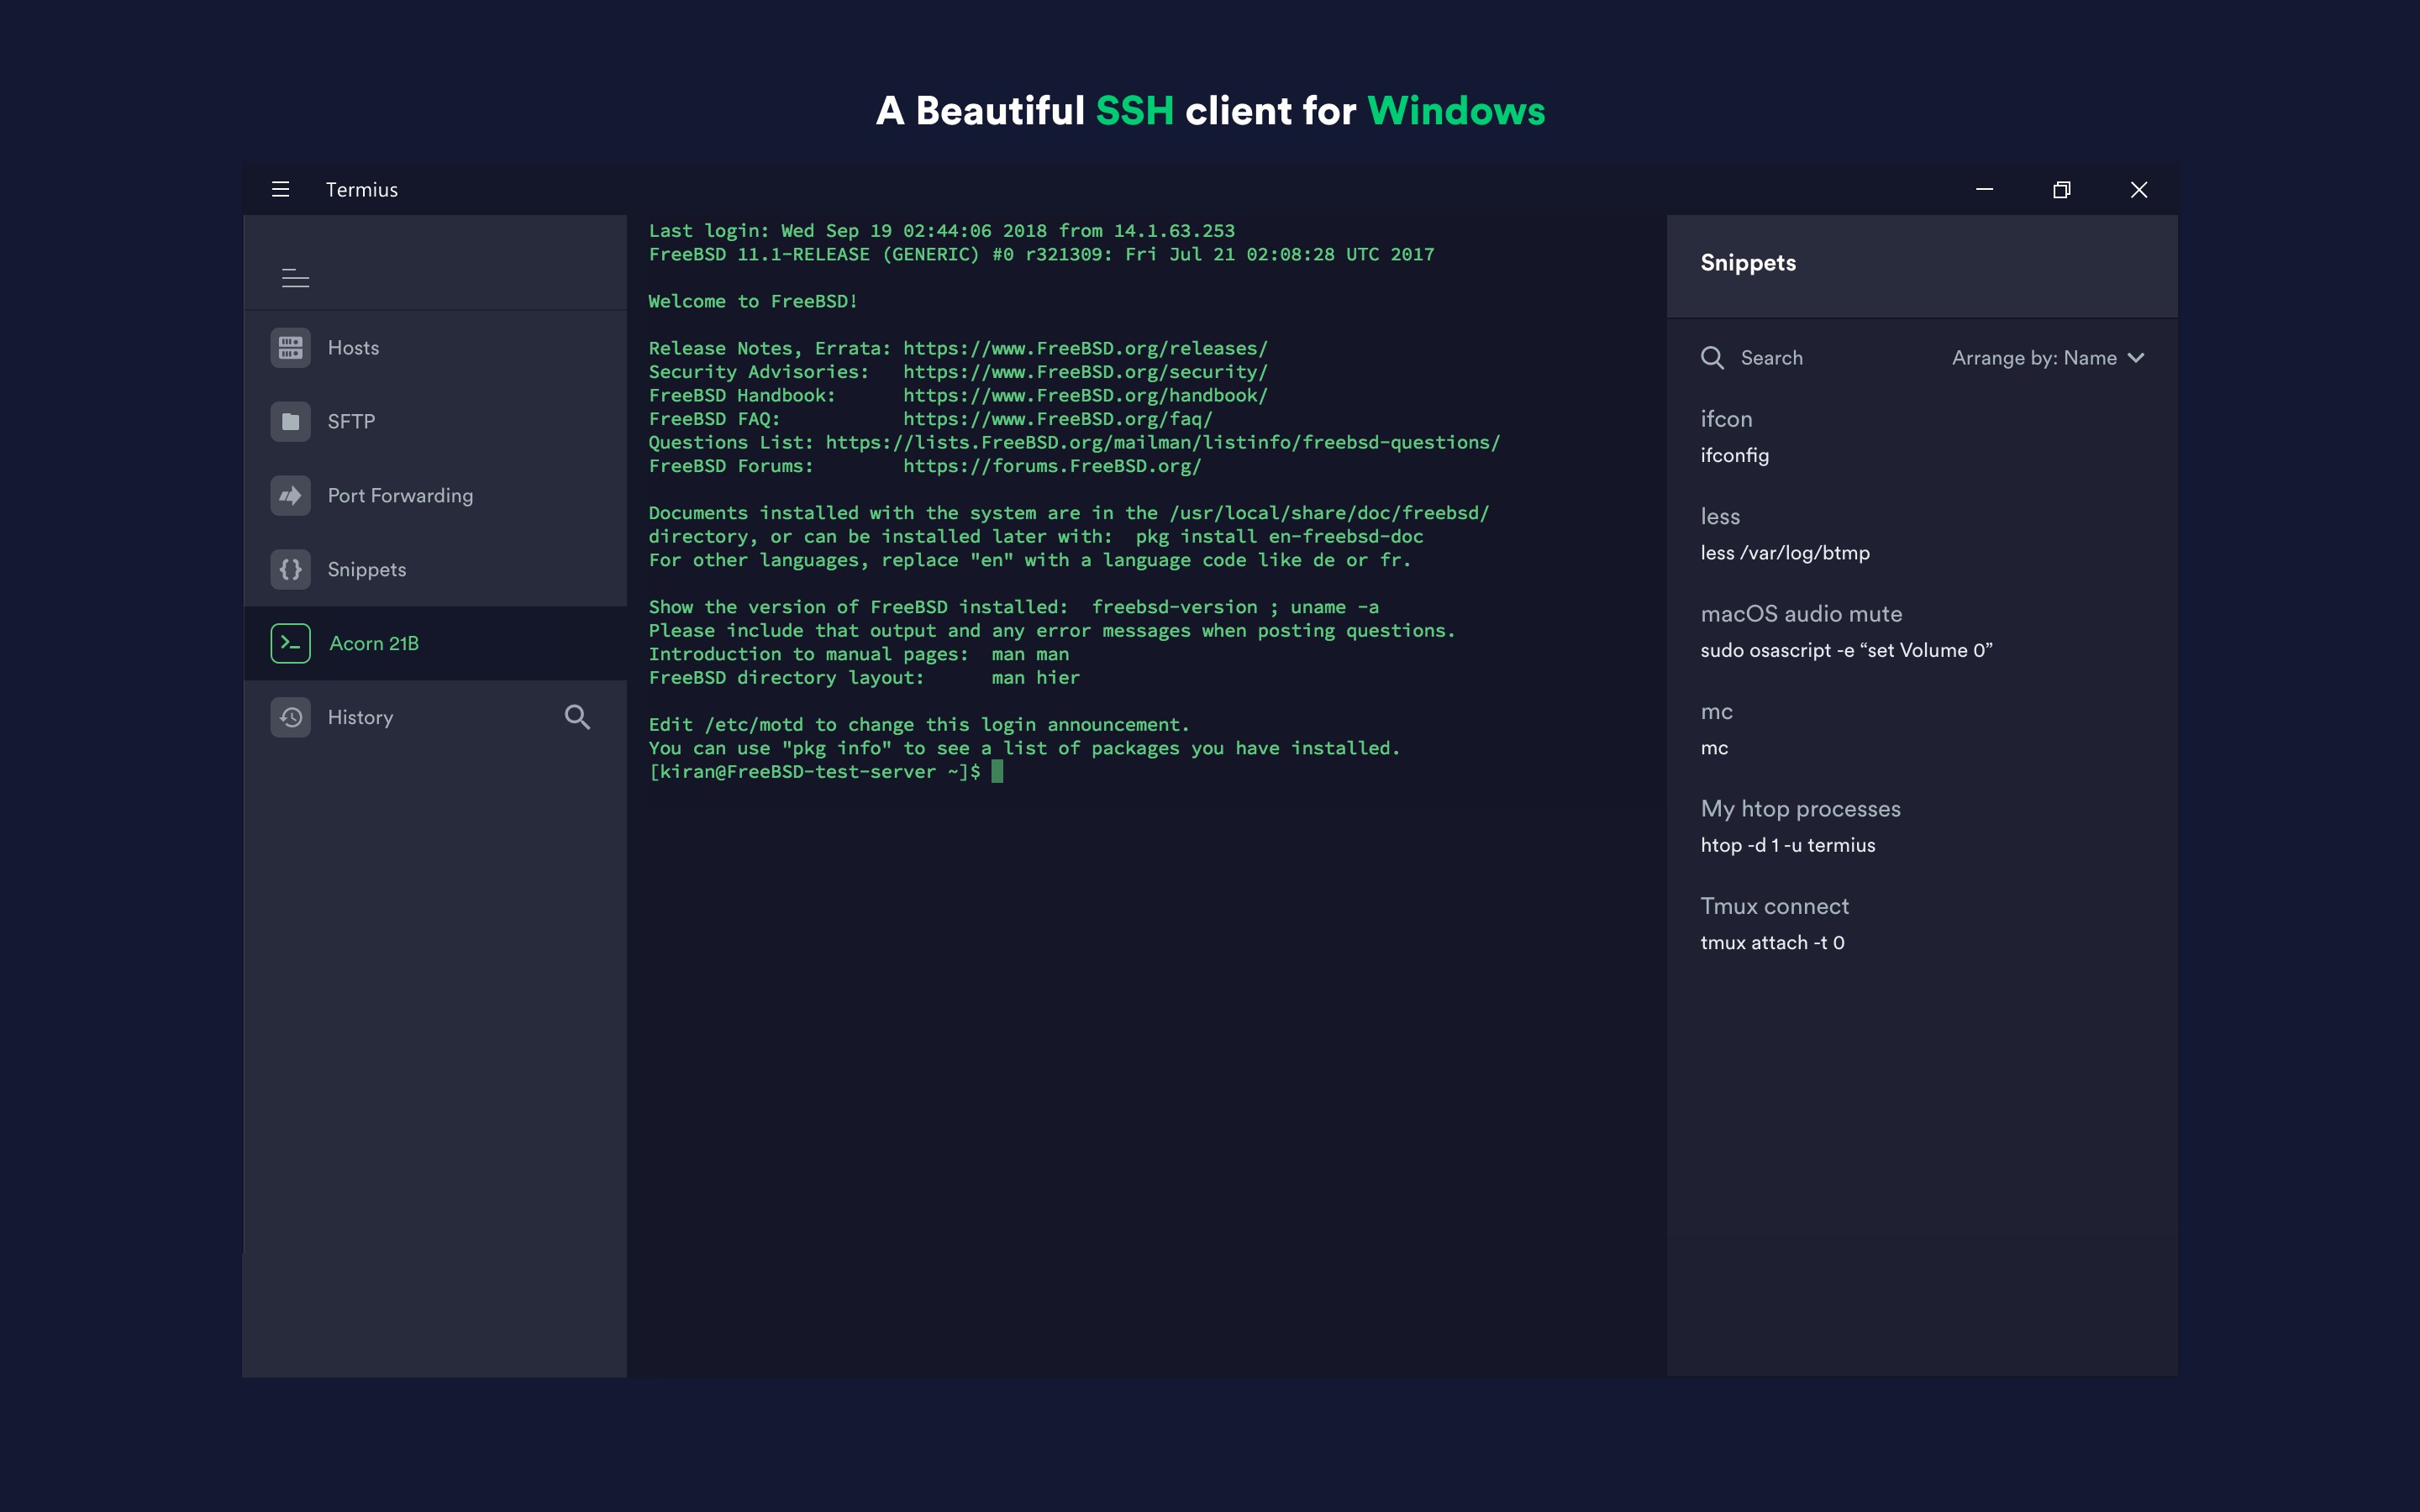The width and height of the screenshot is (2420, 1512).
Task: Collapse the sidebar with the lines icon
Action: (x=295, y=277)
